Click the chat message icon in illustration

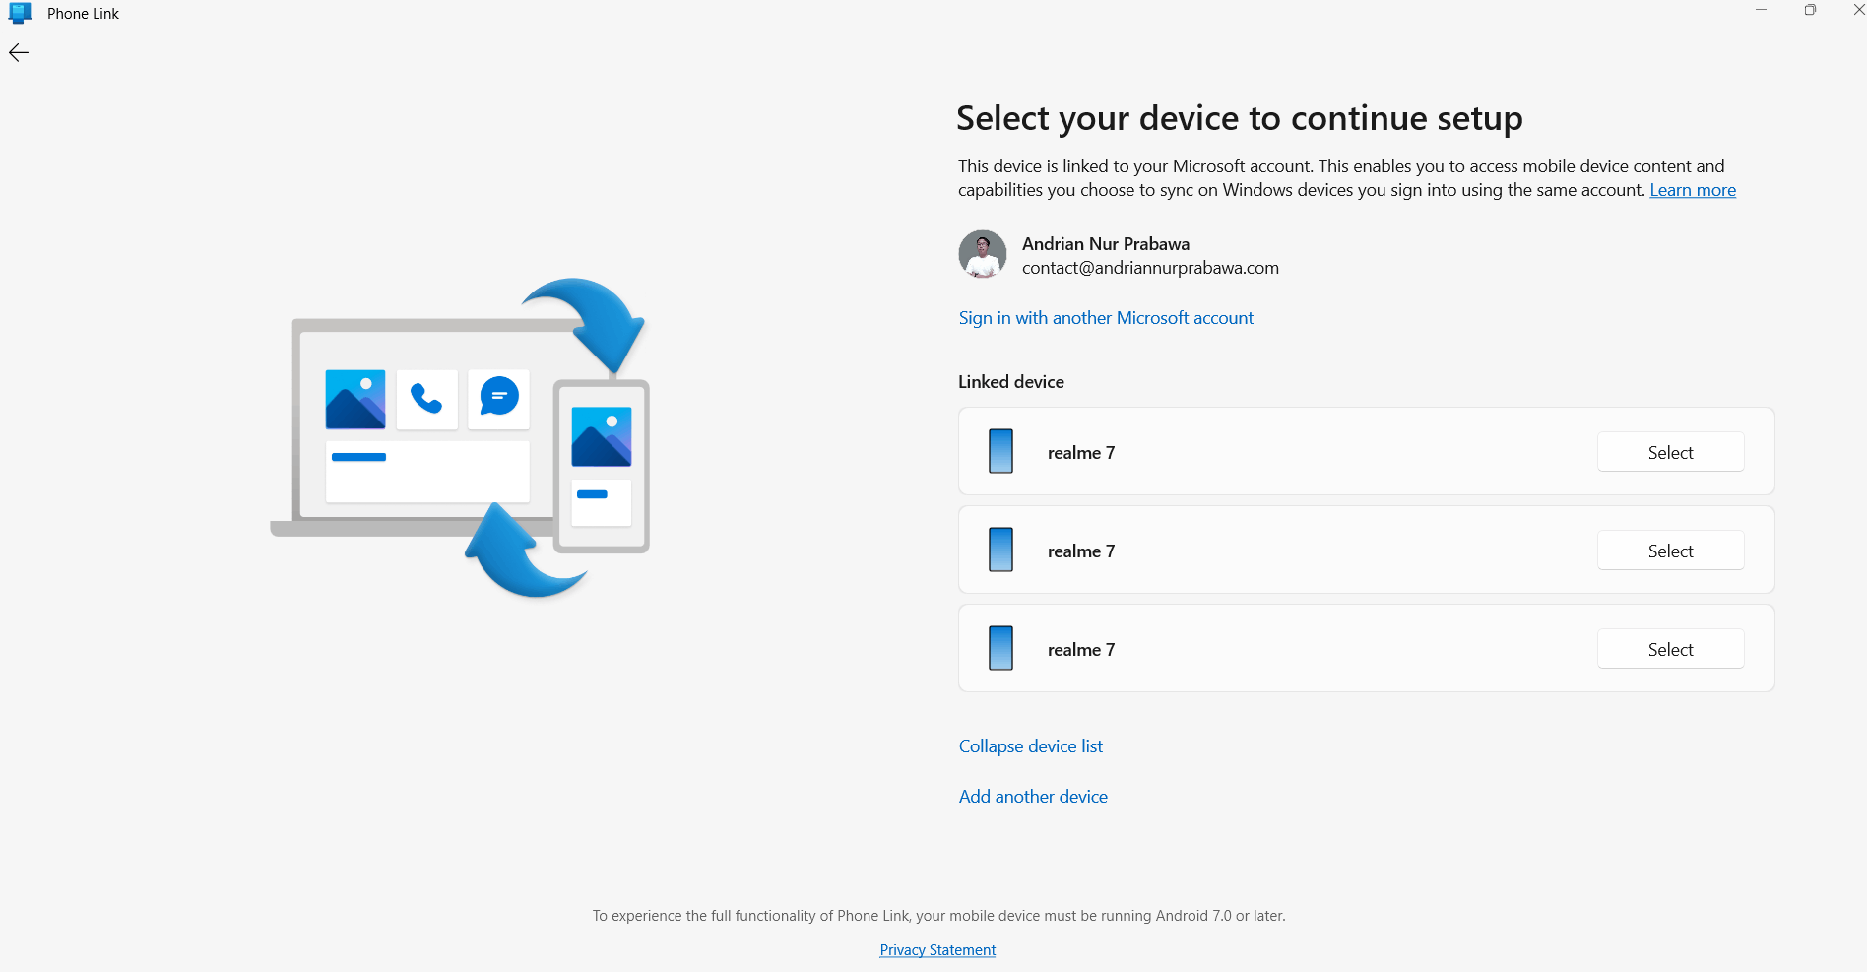point(499,397)
